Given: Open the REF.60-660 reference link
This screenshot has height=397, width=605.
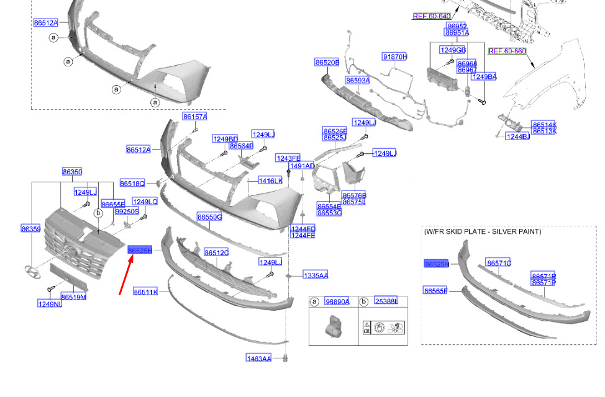Looking at the screenshot, I should (507, 51).
